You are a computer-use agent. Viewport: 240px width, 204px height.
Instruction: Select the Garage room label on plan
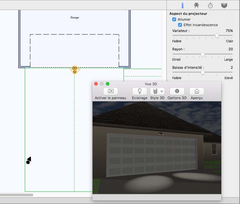click(x=75, y=18)
